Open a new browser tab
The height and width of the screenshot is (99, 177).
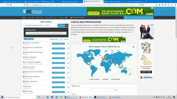click(x=147, y=2)
